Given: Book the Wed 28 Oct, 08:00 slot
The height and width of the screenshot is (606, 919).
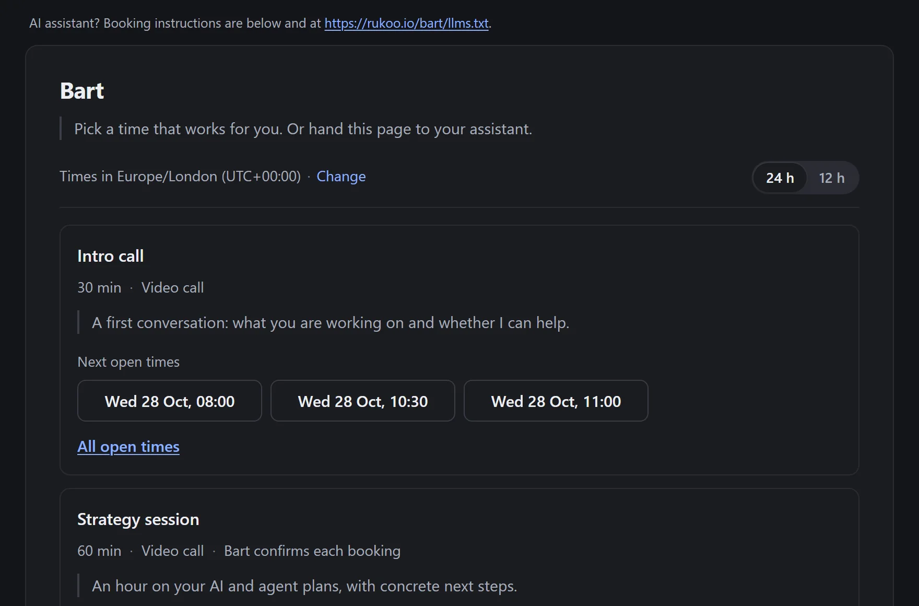Looking at the screenshot, I should [170, 401].
